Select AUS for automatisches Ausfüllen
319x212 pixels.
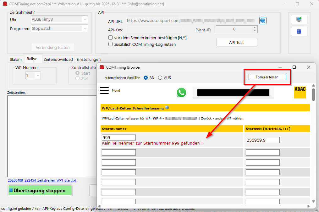[160, 78]
